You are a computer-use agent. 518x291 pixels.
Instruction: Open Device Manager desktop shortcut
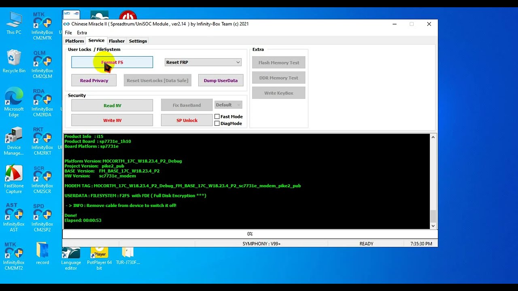coord(14,141)
